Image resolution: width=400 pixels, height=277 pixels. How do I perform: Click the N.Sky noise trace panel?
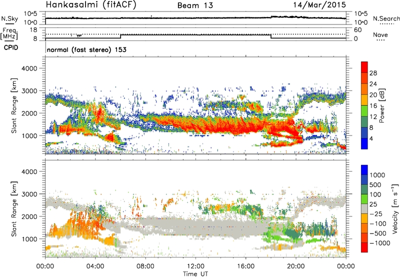[x=195, y=18]
